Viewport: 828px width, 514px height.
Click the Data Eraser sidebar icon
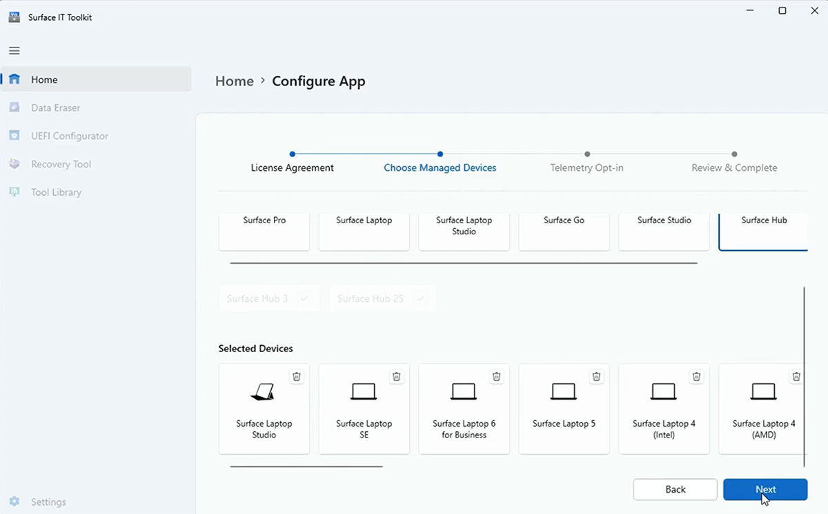click(x=14, y=107)
